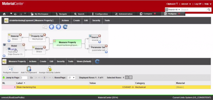The height and width of the screenshot is (100, 213).
Task: Click Test (5) in the Model node
Action: pyautogui.click(x=12, y=52)
